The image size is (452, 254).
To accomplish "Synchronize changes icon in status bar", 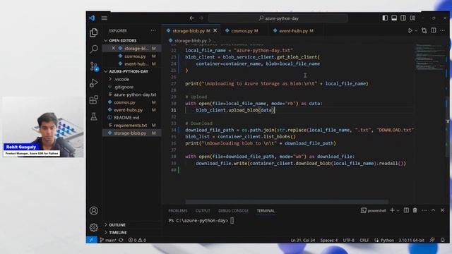I will (121, 240).
